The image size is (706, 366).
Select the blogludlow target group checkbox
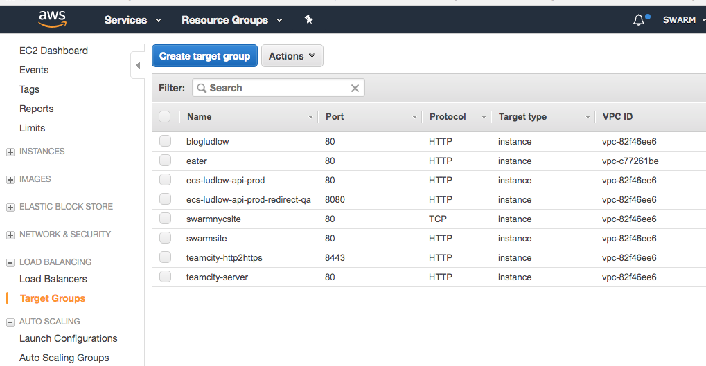[x=165, y=141]
